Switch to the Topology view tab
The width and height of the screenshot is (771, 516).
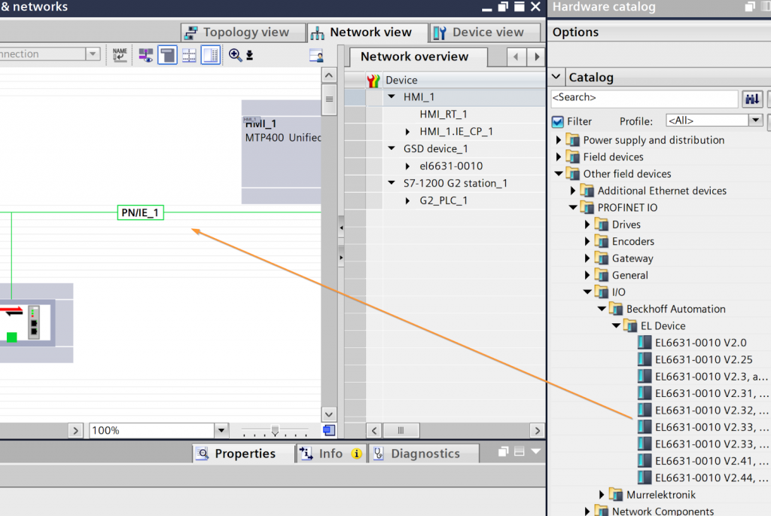coord(236,32)
